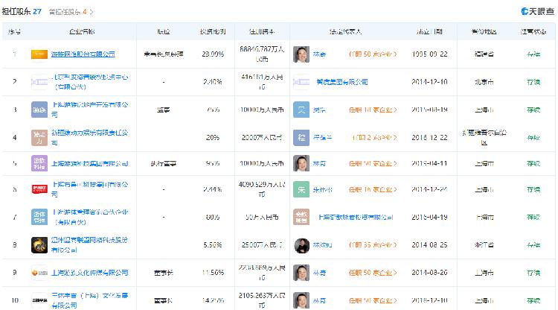Open row 8 杭州 network technology company link
The height and width of the screenshot is (310, 558).
click(90, 244)
